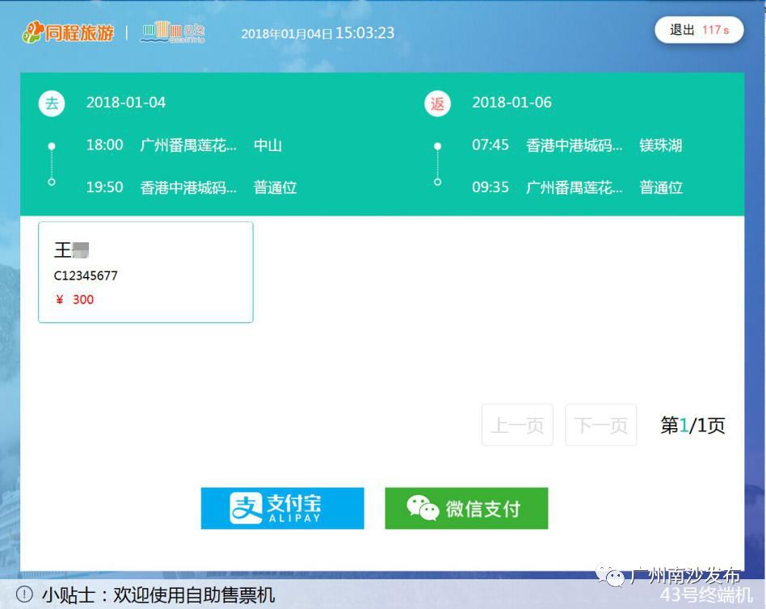Pay with 微信支付 WeChat Pay
Screen dimensions: 766x609
point(466,507)
